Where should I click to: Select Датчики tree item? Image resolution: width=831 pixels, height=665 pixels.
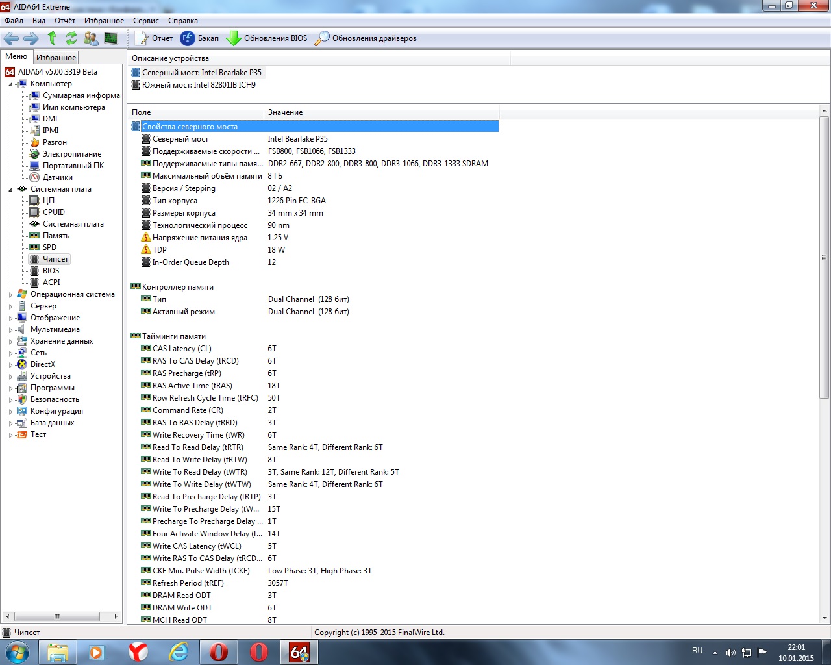pyautogui.click(x=58, y=177)
